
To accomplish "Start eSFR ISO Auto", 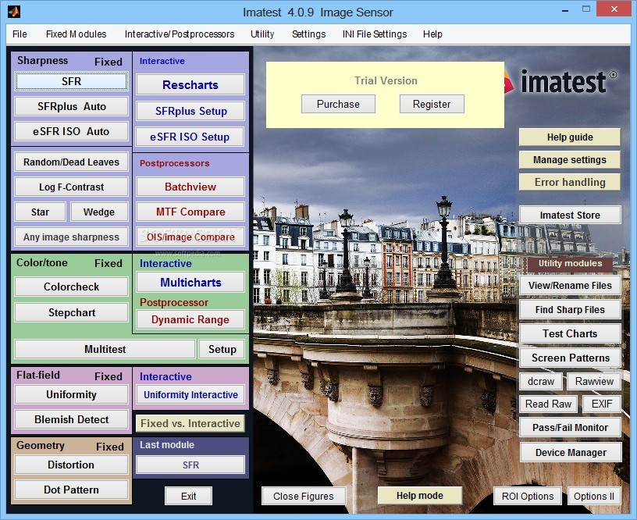I will pyautogui.click(x=72, y=131).
